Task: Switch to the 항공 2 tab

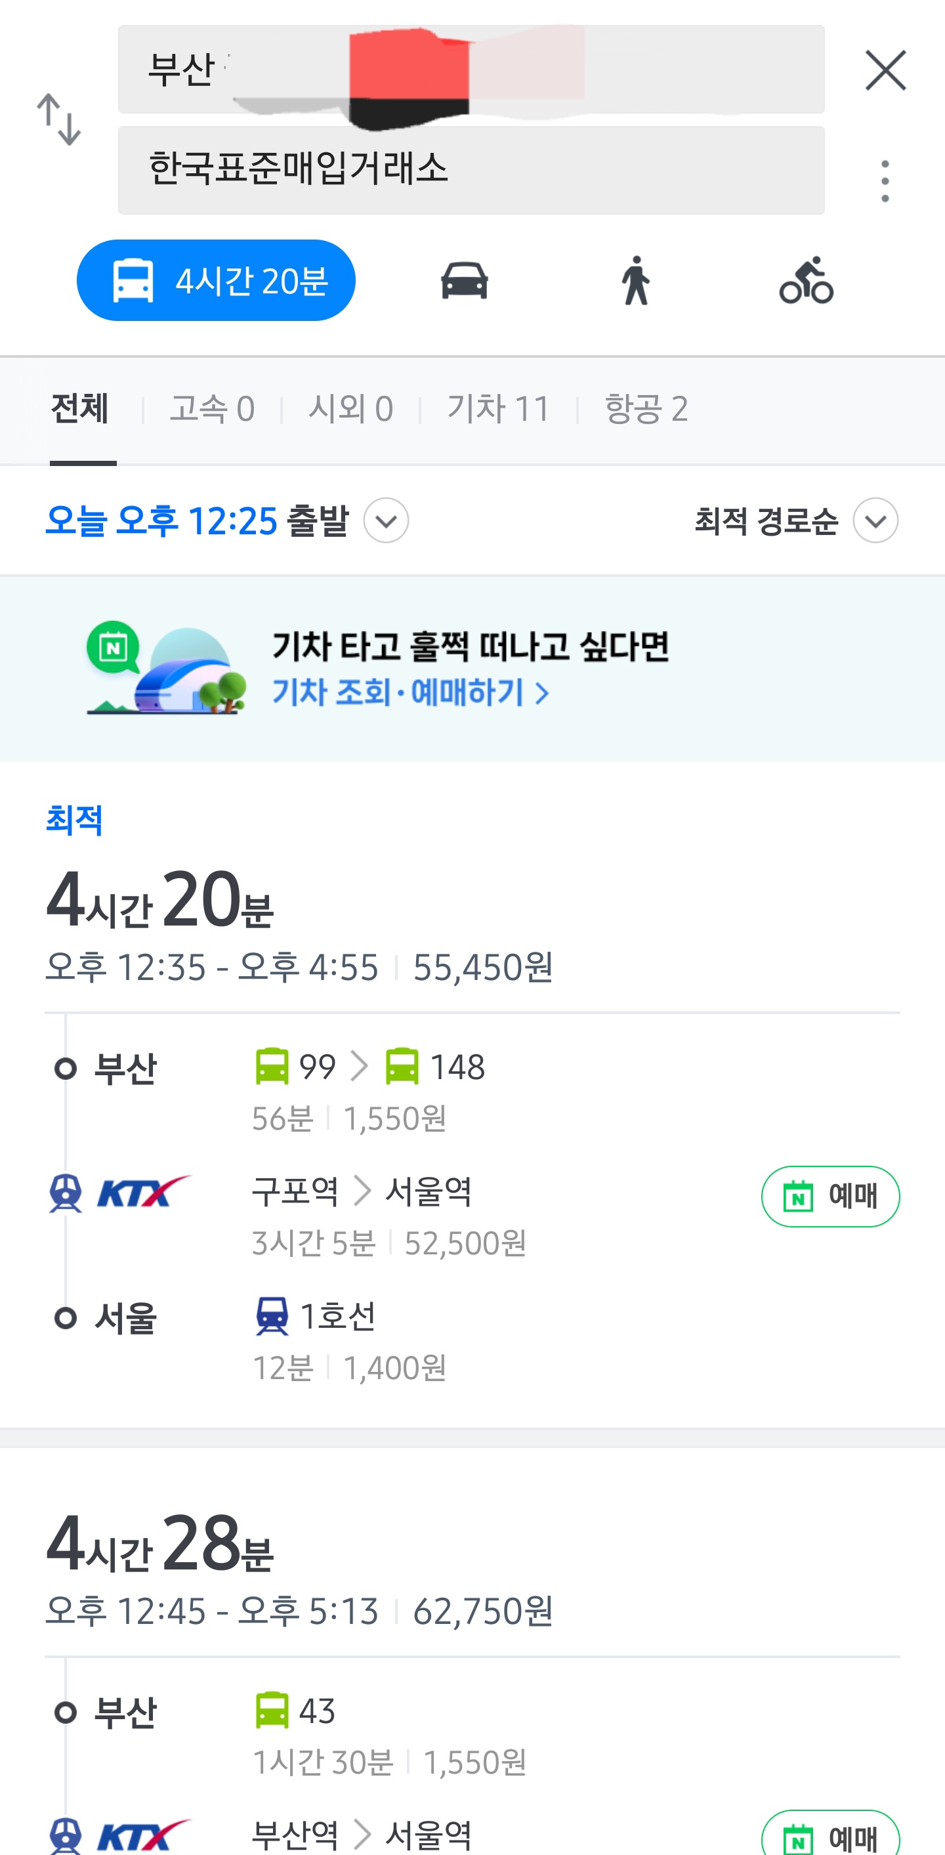Action: [646, 409]
